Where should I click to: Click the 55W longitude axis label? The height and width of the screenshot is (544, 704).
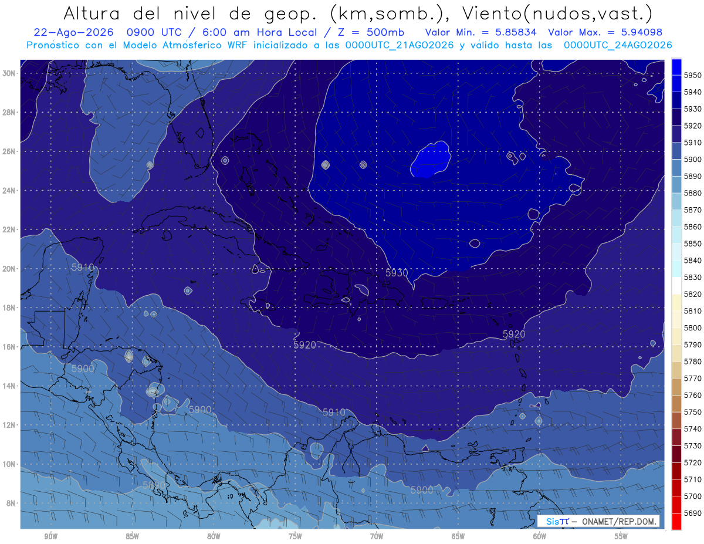621,536
